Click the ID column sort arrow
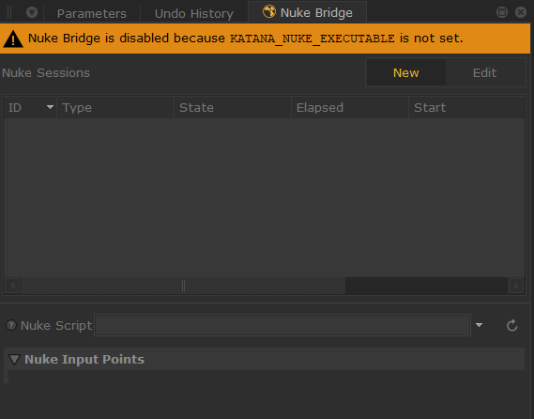 click(x=50, y=107)
